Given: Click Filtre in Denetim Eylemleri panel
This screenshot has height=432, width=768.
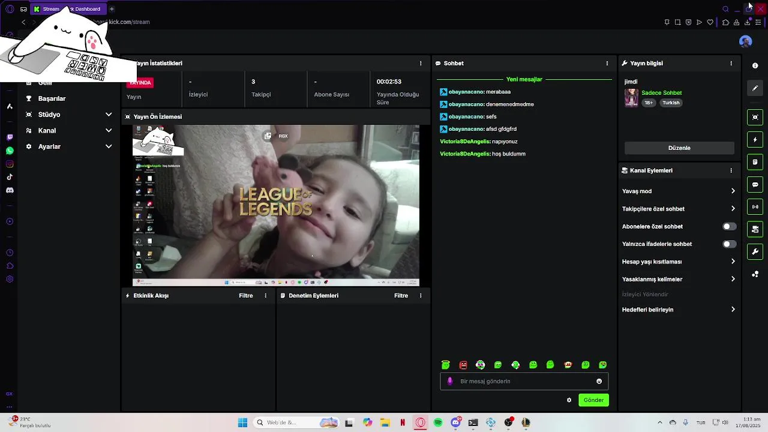Looking at the screenshot, I should tap(401, 296).
